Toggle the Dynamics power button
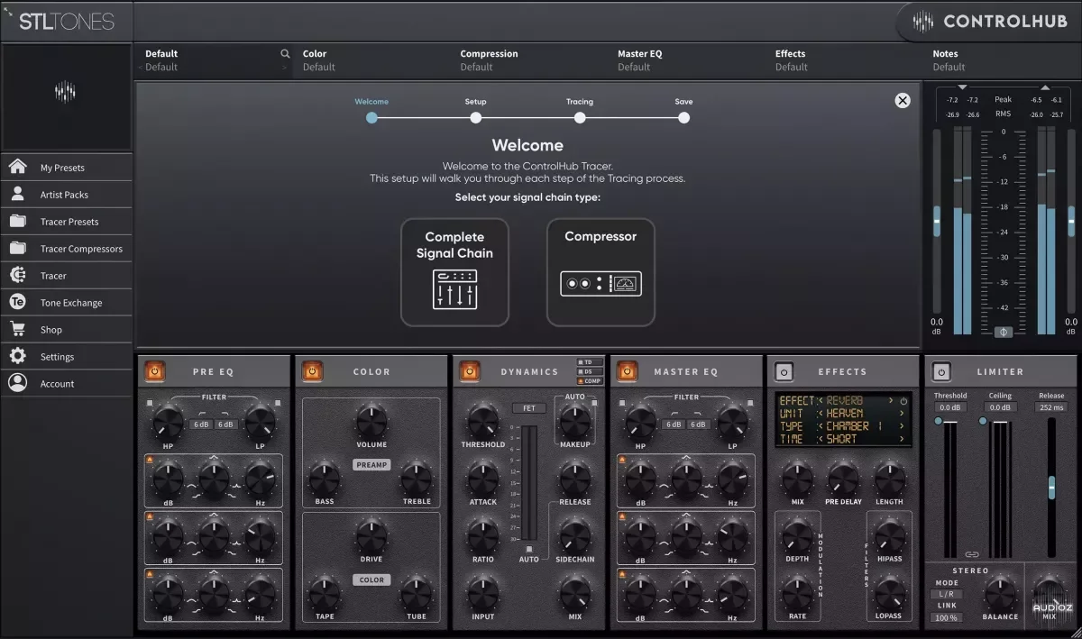This screenshot has width=1082, height=639. click(470, 370)
